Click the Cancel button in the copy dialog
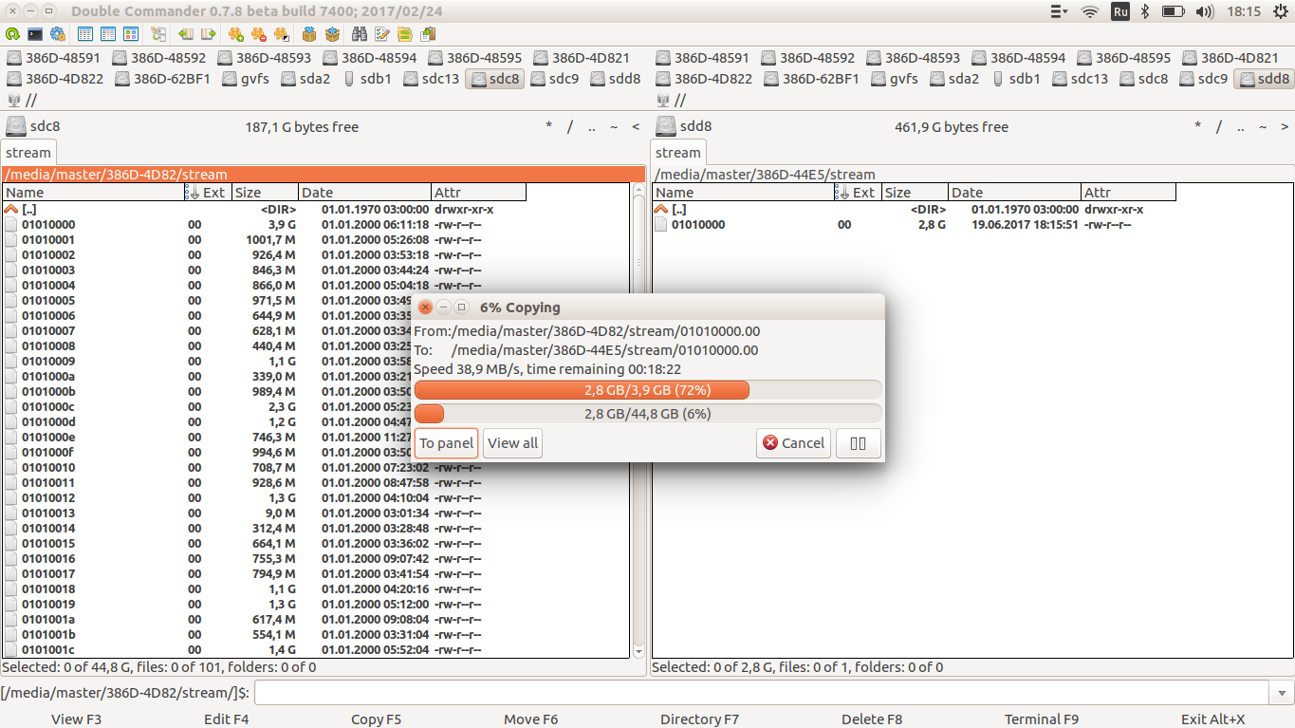Image resolution: width=1295 pixels, height=728 pixels. 793,443
